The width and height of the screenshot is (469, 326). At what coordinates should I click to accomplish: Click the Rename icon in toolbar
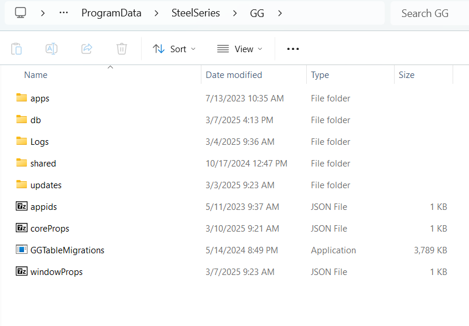point(52,49)
